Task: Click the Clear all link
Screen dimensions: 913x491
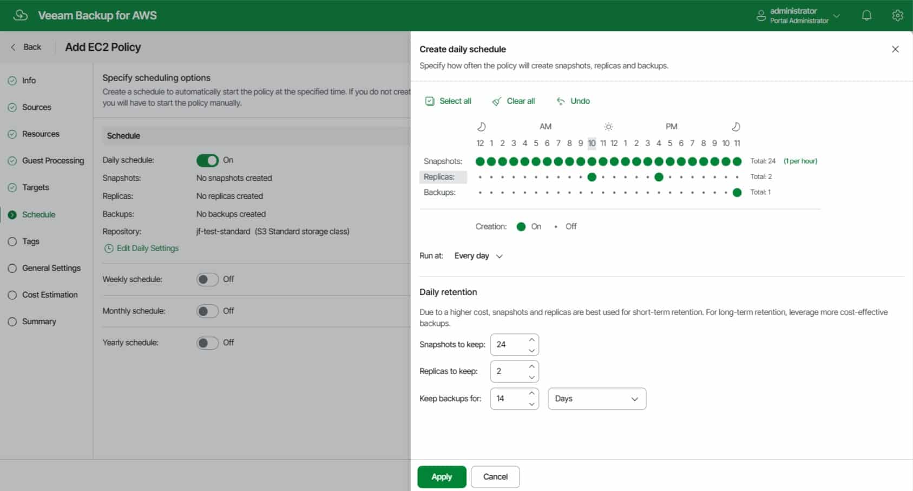Action: pos(521,101)
